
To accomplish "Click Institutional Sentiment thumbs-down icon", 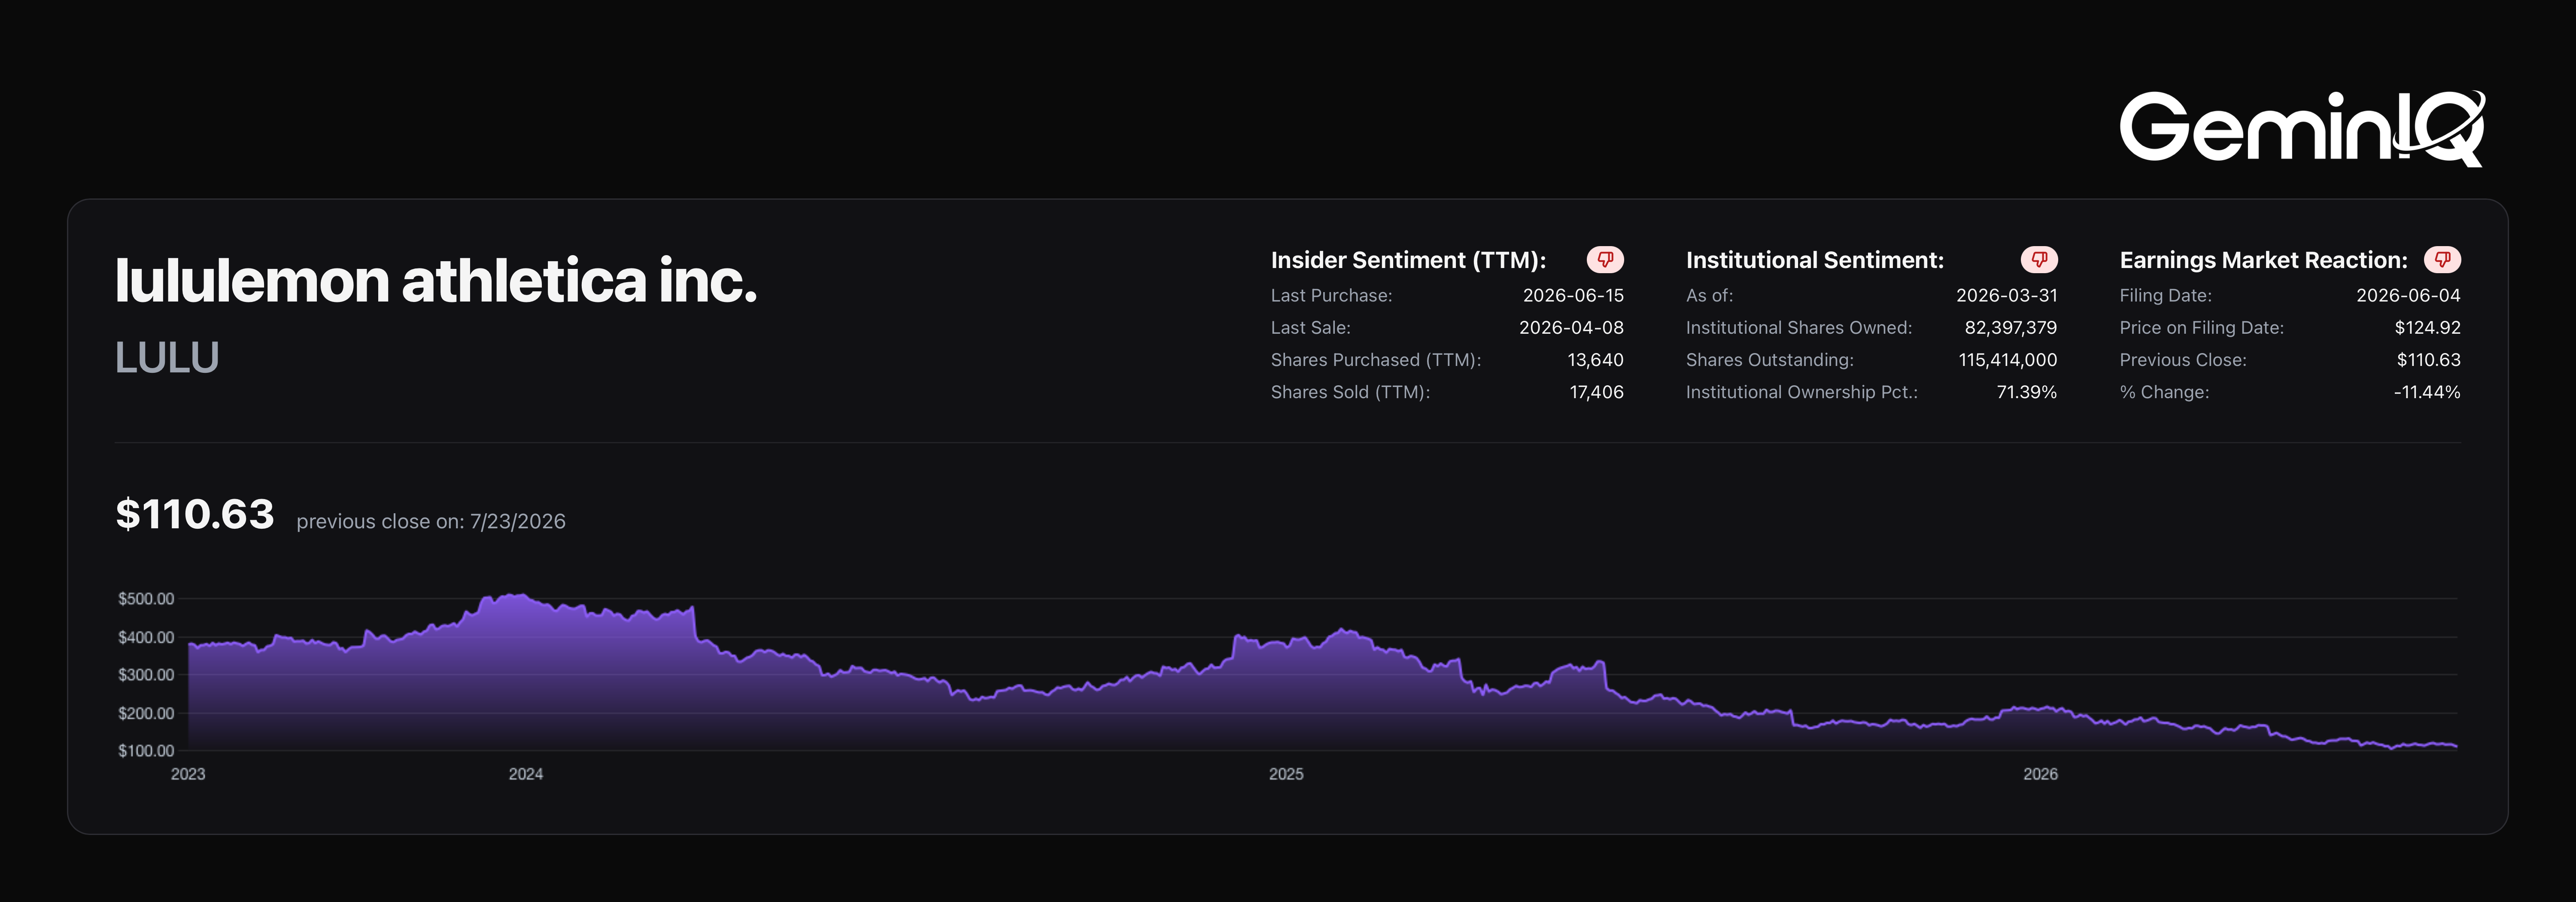I will coord(2039,260).
